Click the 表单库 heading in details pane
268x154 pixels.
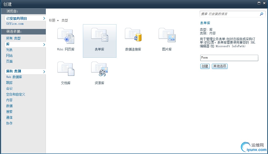pos(205,23)
